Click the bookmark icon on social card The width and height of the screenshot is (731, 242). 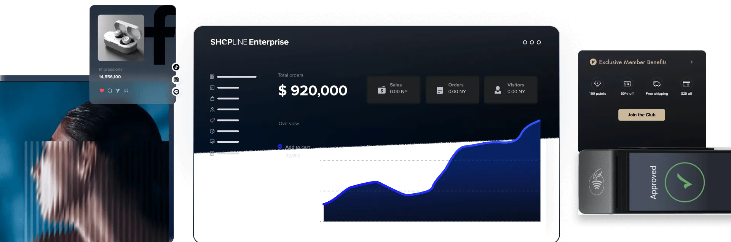click(x=126, y=91)
